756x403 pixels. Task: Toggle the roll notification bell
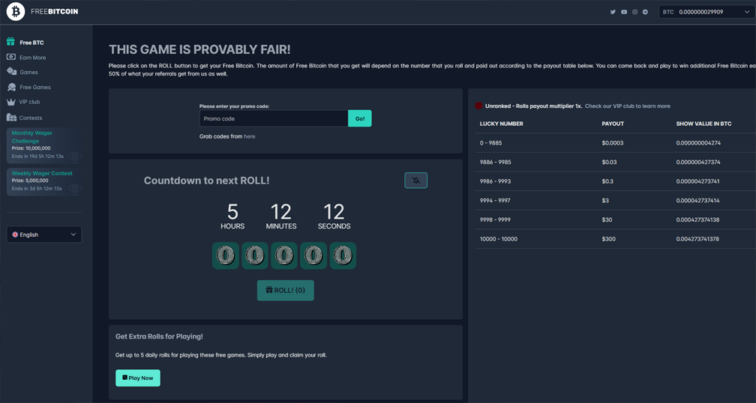coord(415,181)
